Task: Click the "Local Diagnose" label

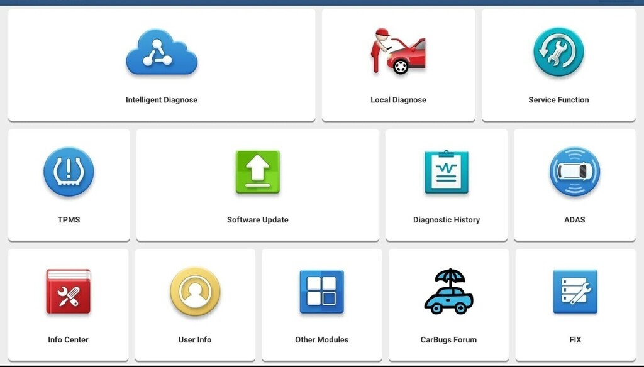Action: coord(398,100)
